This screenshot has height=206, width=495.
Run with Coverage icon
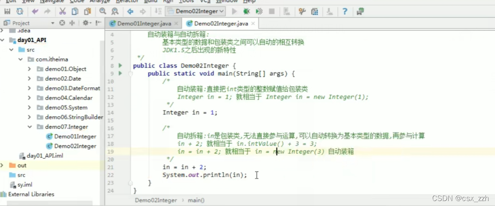[x=259, y=11]
